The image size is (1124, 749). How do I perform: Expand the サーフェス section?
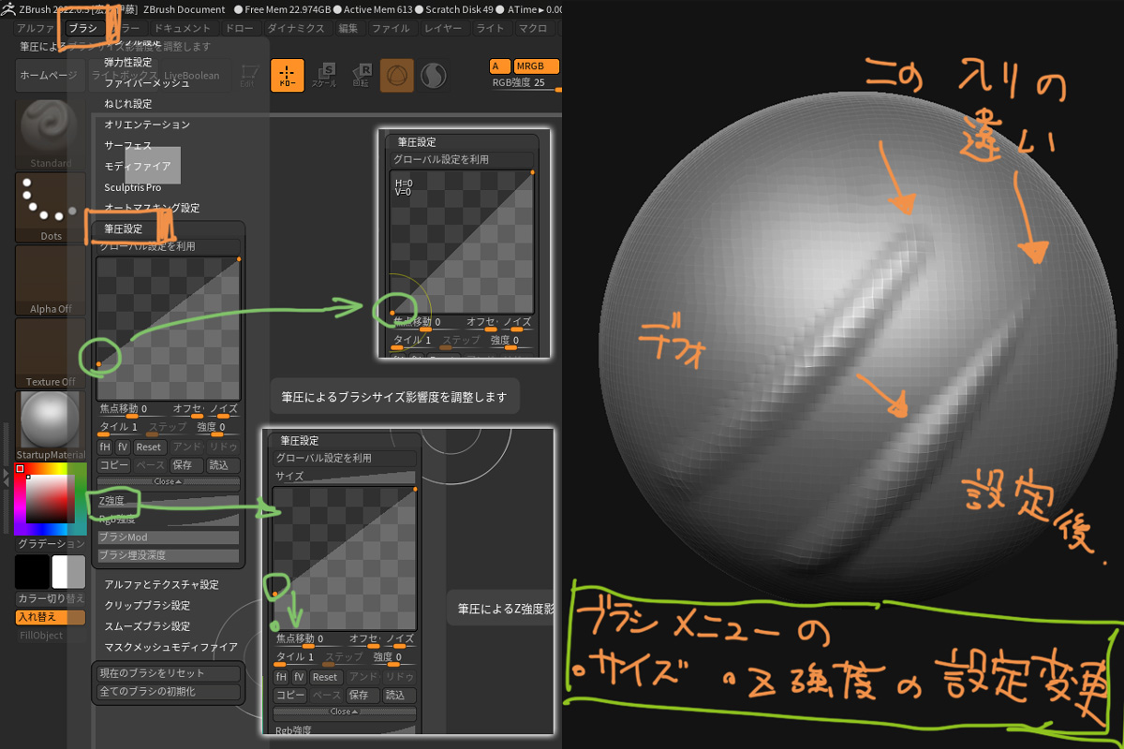127,146
